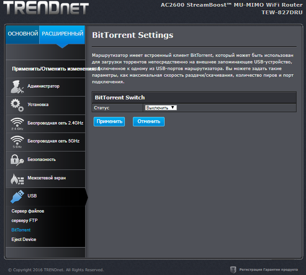Click the Administrator person icon
306x275 pixels.
(x=17, y=87)
